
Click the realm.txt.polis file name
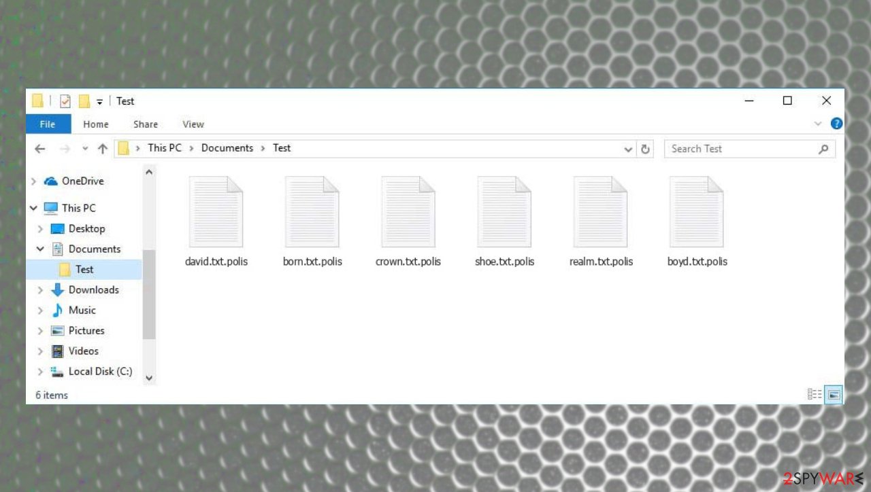coord(602,262)
